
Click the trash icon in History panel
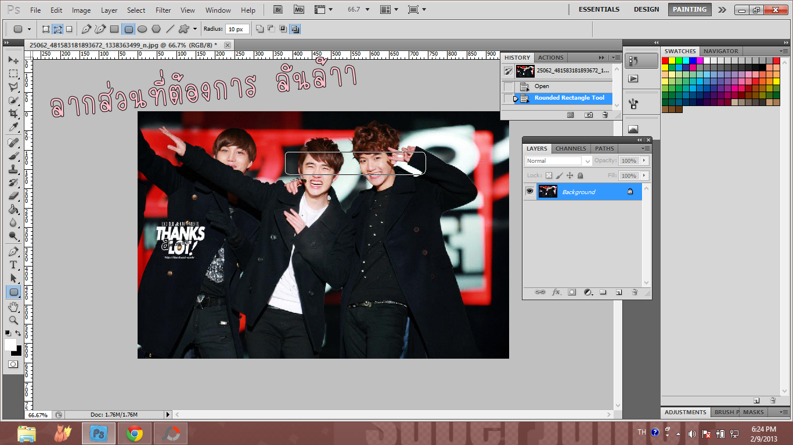click(x=604, y=115)
